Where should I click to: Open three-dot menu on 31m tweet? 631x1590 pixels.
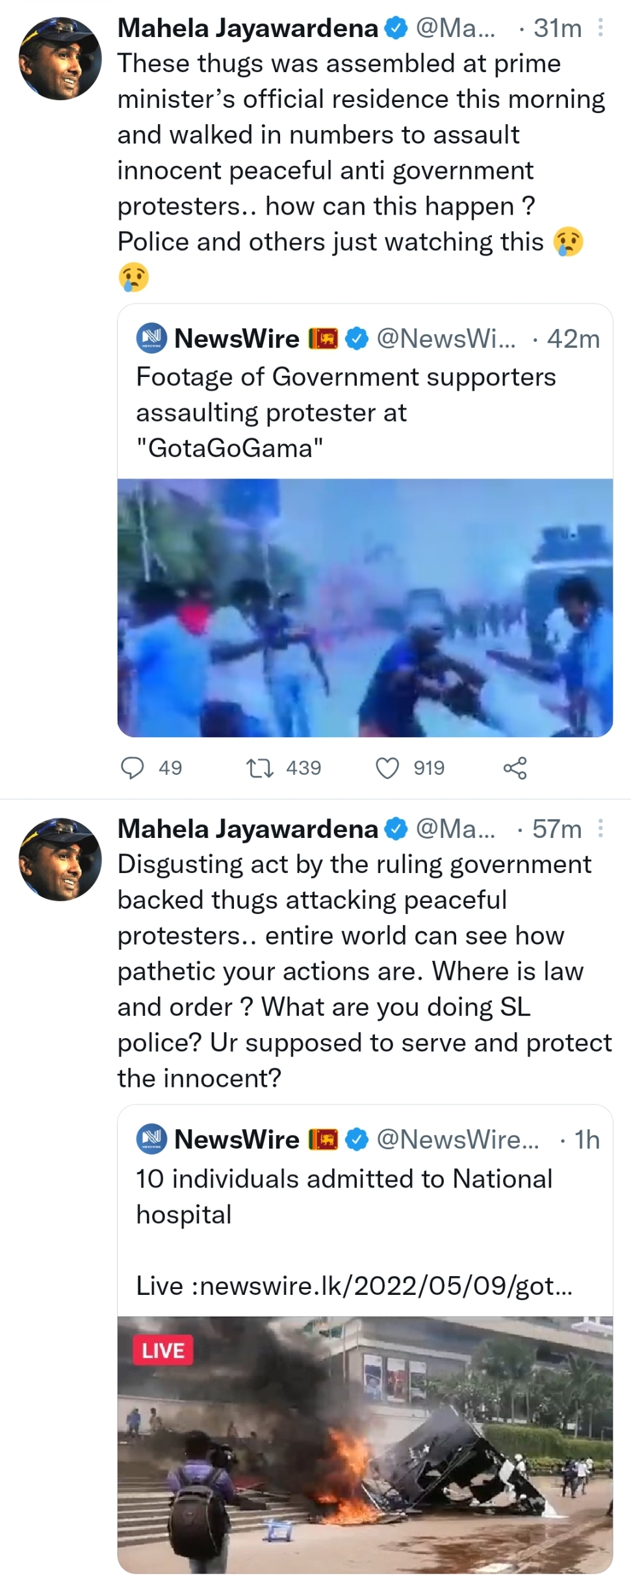(600, 27)
